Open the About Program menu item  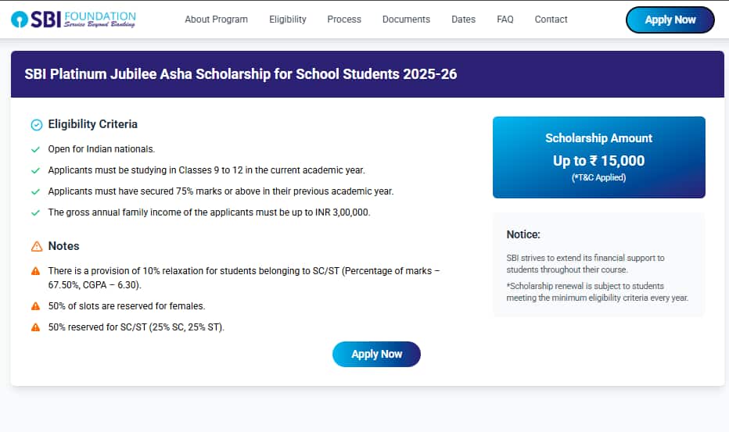pyautogui.click(x=216, y=20)
